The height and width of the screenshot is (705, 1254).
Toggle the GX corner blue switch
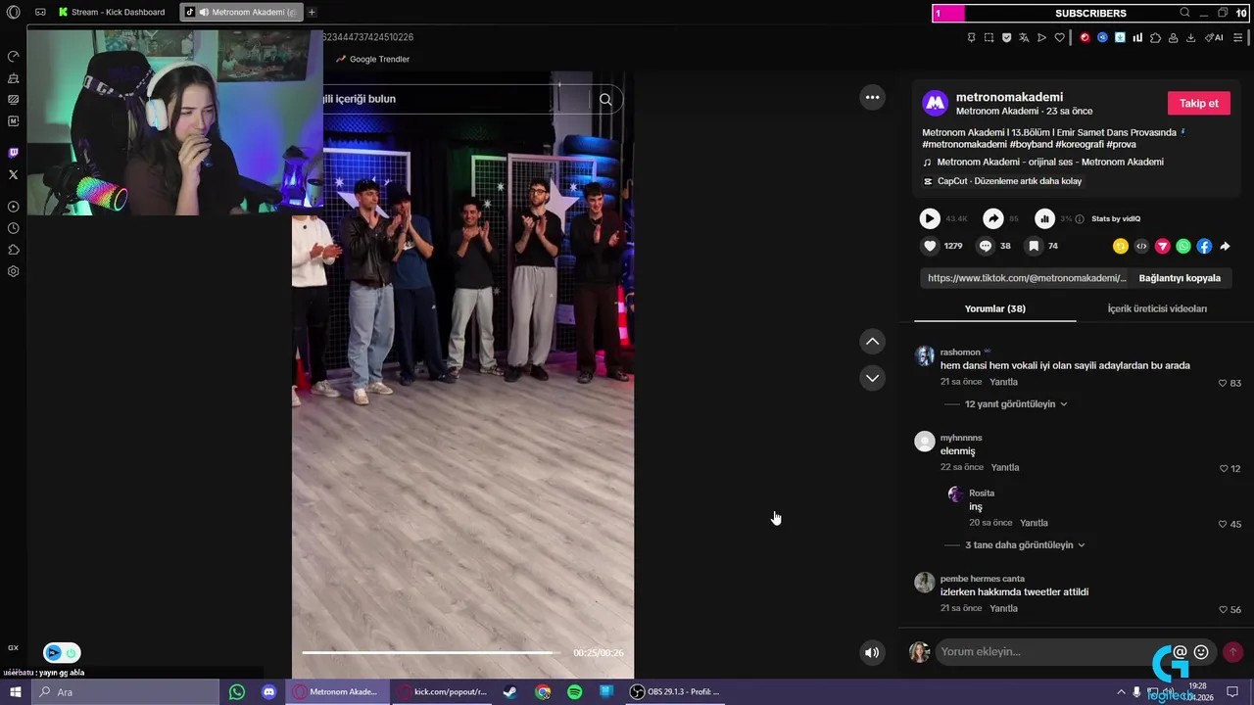point(62,653)
